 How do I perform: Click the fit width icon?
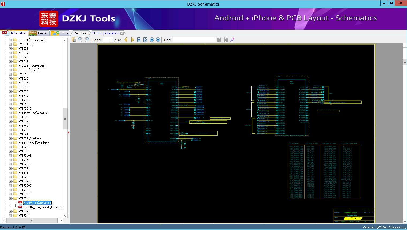point(139,40)
